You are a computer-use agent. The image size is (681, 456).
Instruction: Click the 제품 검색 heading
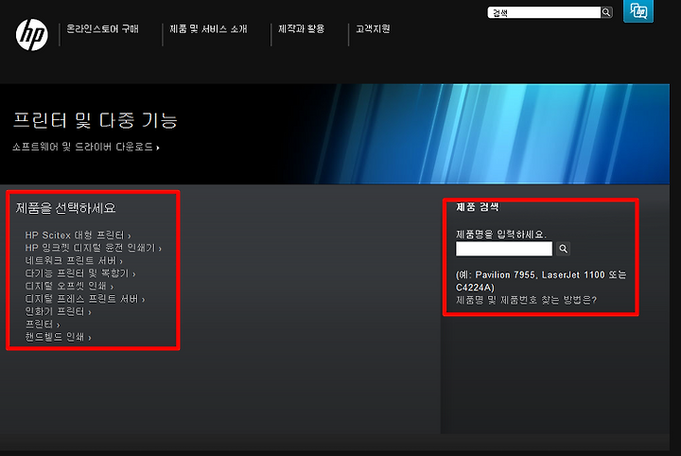point(478,207)
